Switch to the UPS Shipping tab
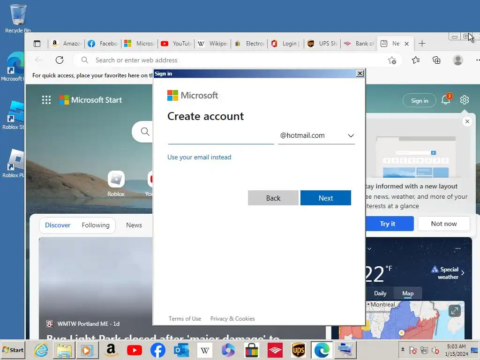480x360 pixels. [322, 44]
